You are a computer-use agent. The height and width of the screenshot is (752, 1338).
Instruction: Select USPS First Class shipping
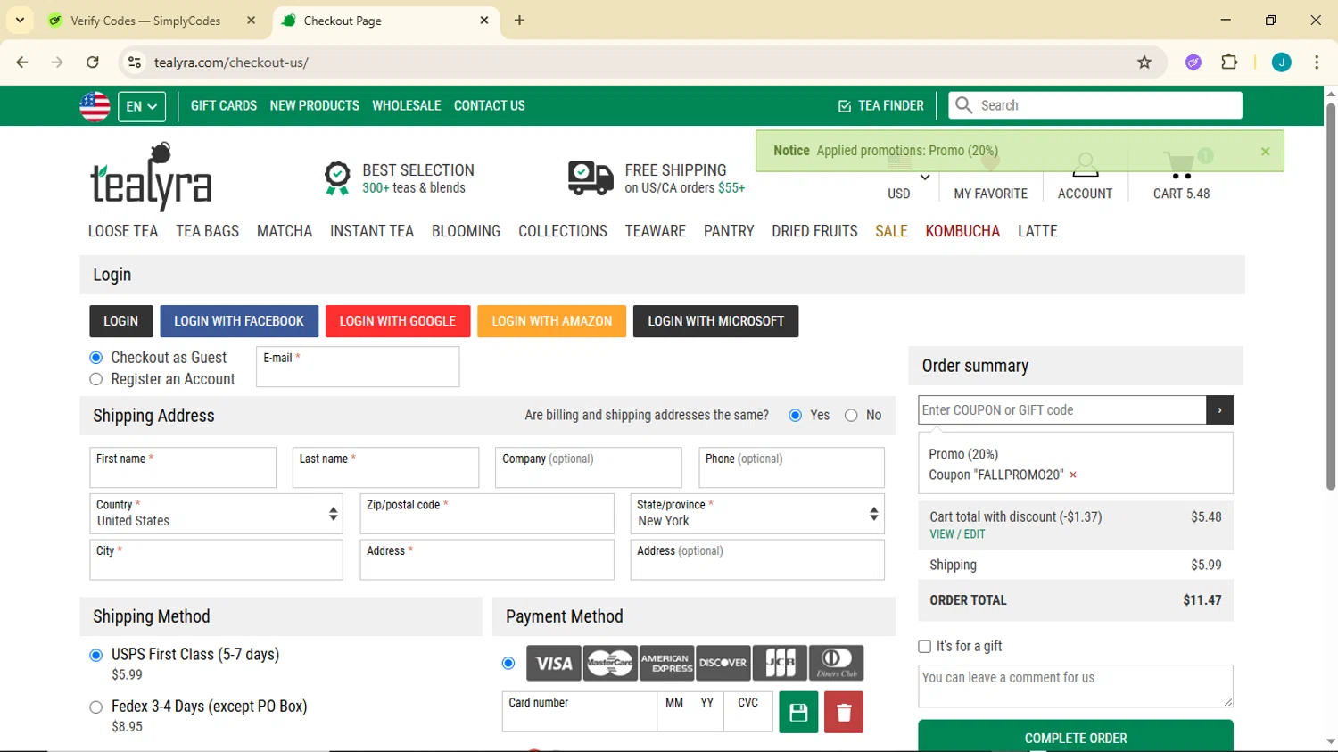tap(96, 656)
